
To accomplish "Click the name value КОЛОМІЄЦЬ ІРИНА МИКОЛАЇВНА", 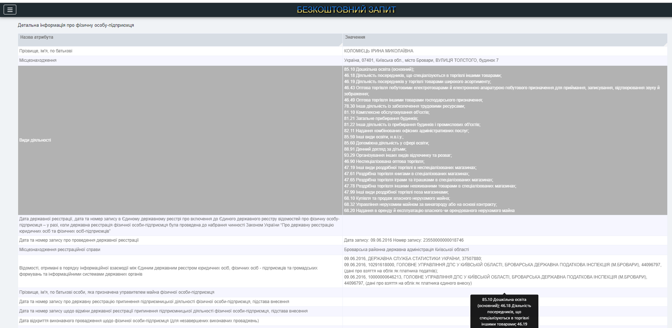I will (378, 51).
